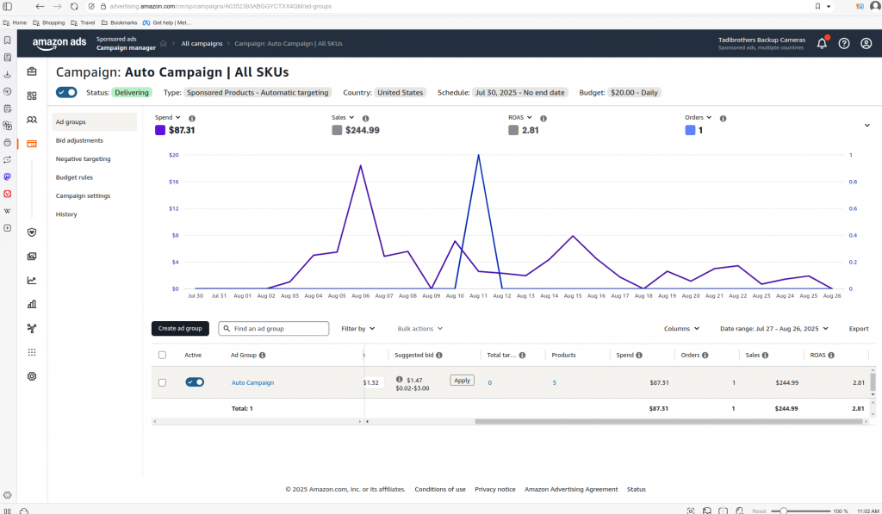This screenshot has height=514, width=882.
Task: Open the ROAS metric dropdown
Action: (x=520, y=118)
